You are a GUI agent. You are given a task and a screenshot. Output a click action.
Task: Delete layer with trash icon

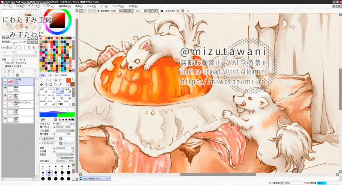point(18,75)
